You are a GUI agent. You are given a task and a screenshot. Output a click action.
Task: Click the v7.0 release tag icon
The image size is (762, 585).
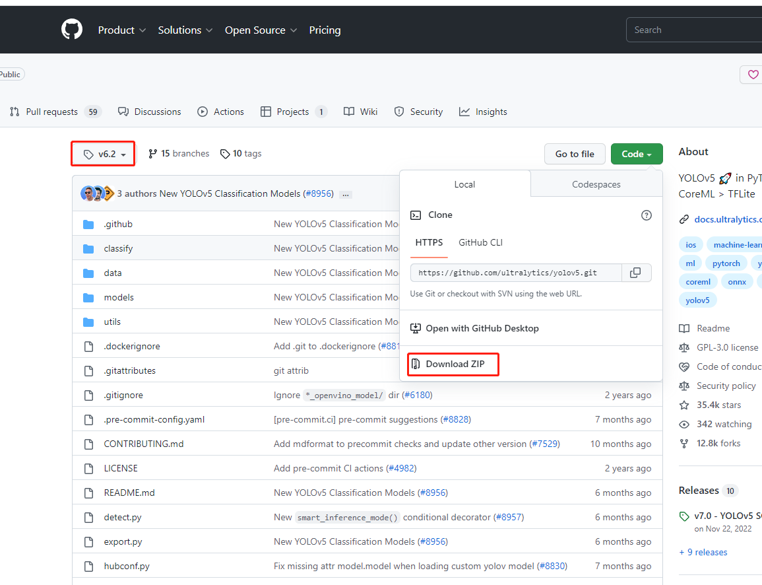[x=684, y=516]
